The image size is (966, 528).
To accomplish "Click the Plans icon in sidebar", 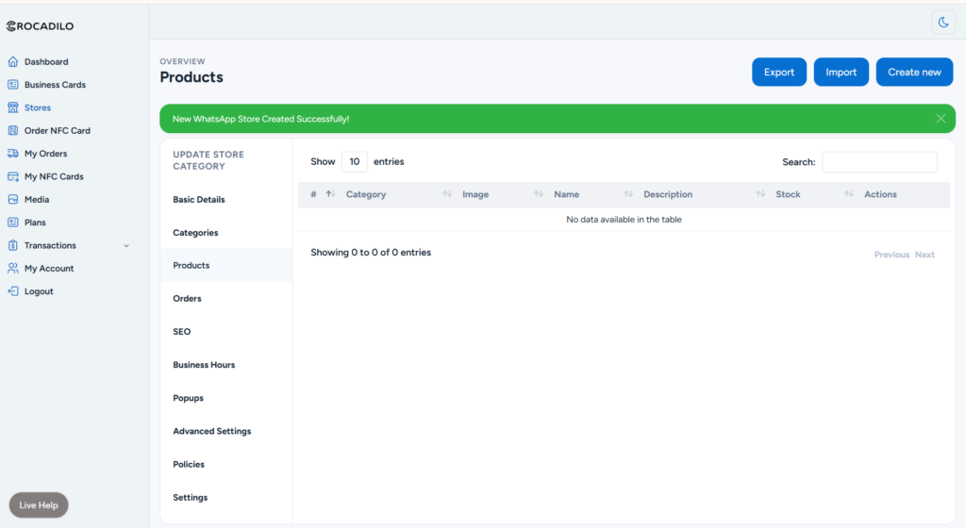I will click(13, 223).
